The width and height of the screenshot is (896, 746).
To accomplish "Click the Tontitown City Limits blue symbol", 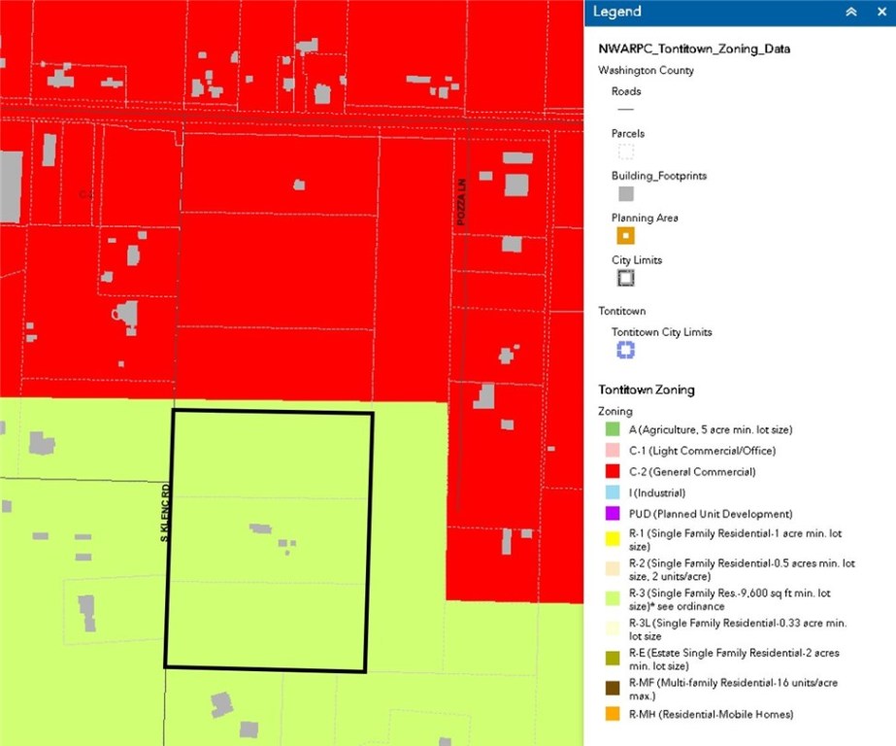I will pos(624,350).
